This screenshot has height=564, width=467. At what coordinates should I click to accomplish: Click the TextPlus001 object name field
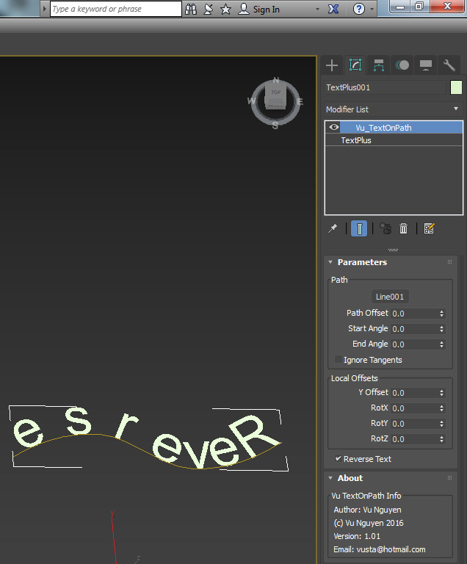tap(385, 87)
